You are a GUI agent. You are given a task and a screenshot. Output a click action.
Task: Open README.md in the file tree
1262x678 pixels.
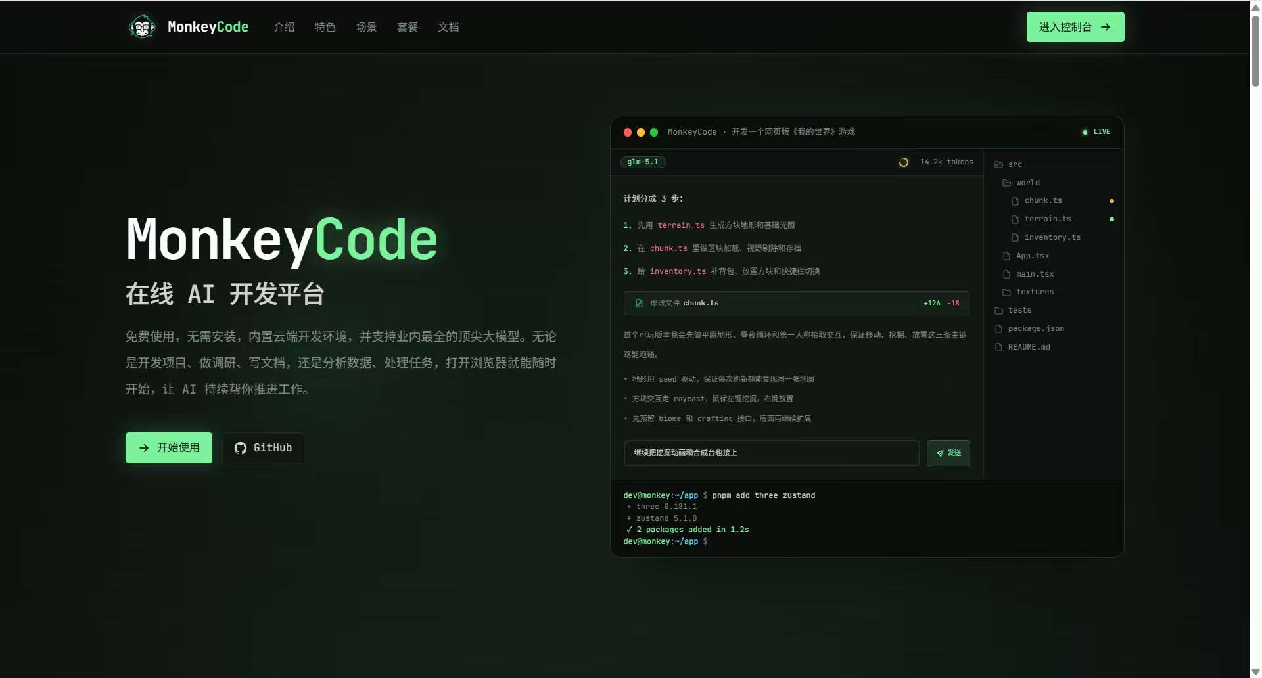[x=1022, y=347]
